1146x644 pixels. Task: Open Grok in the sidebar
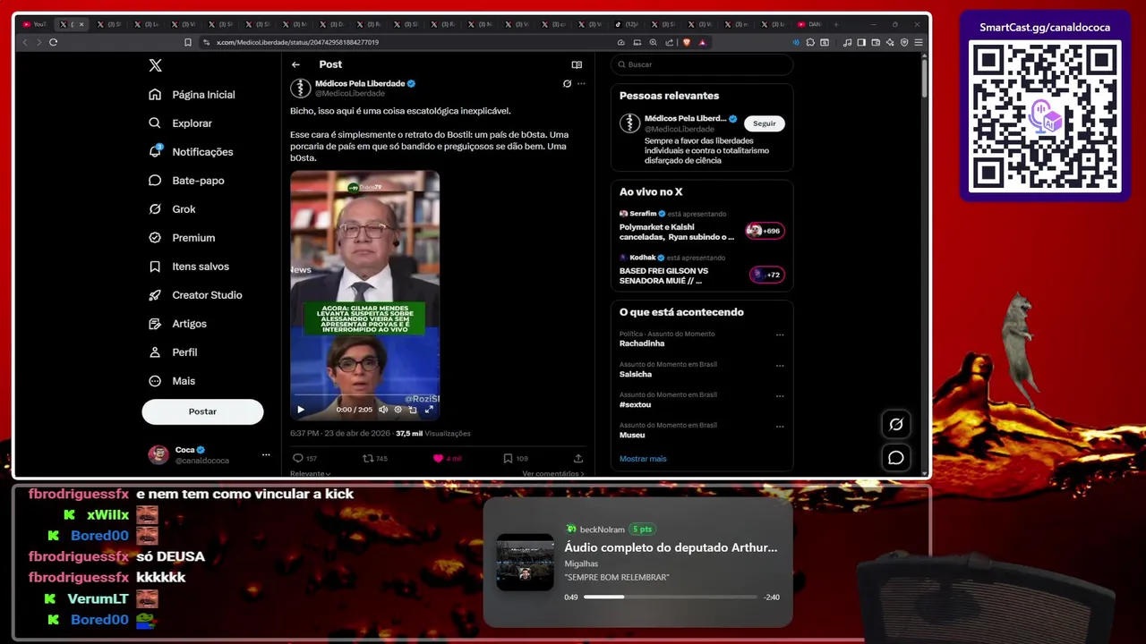pos(172,209)
